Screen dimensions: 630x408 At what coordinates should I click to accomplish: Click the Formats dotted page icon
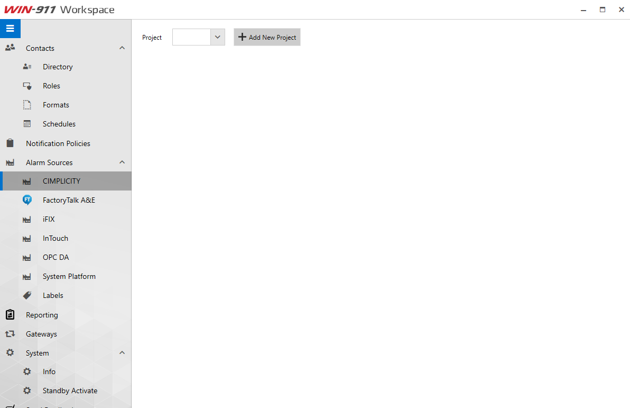27,105
